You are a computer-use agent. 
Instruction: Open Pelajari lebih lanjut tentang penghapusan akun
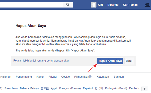[42, 61]
